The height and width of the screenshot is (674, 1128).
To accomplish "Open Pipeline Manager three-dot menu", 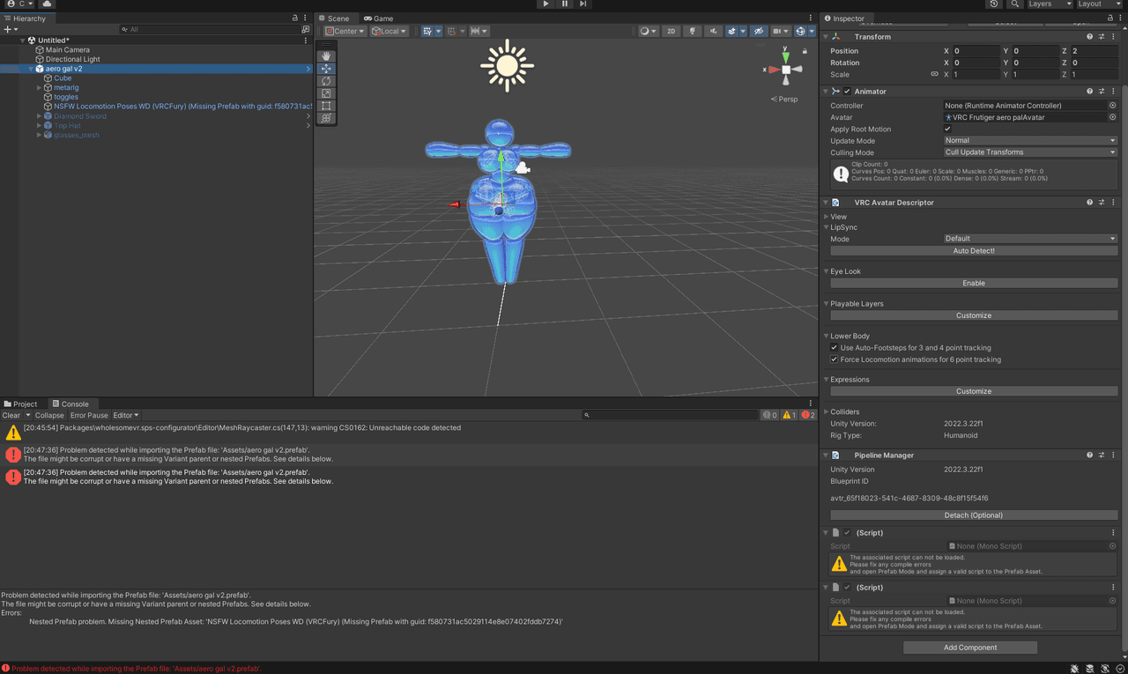I will 1114,456.
